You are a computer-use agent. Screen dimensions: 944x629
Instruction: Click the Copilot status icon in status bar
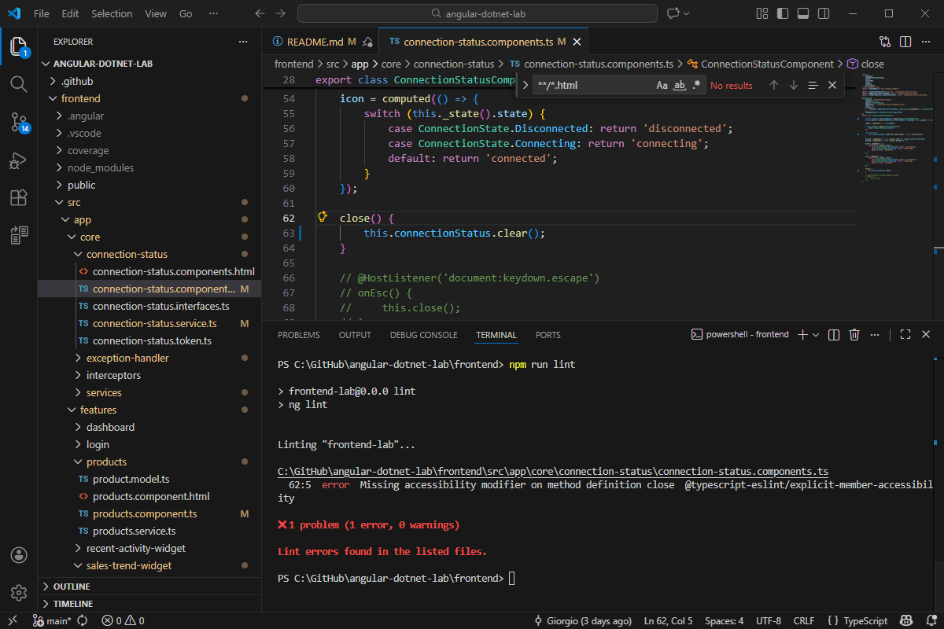[906, 620]
